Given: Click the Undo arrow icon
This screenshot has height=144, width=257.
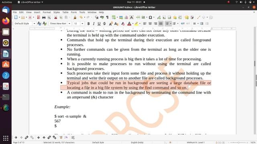Looking at the screenshot, I should [81, 17].
